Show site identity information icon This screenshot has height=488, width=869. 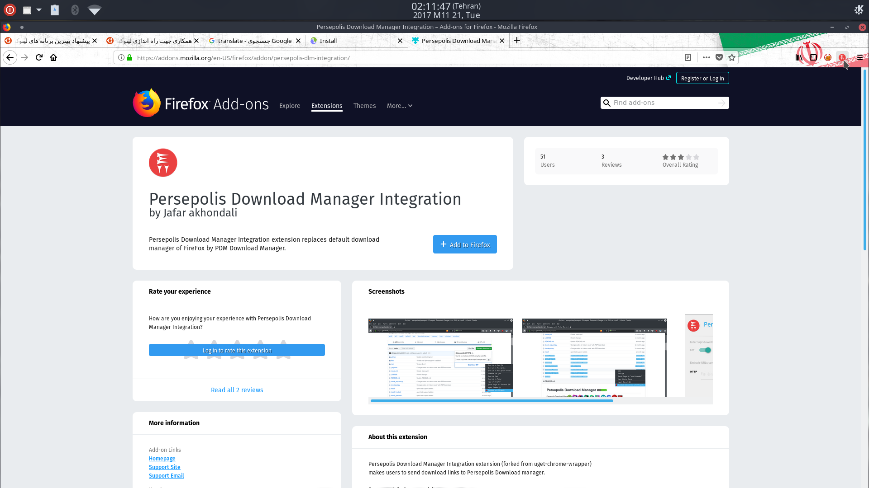[121, 57]
